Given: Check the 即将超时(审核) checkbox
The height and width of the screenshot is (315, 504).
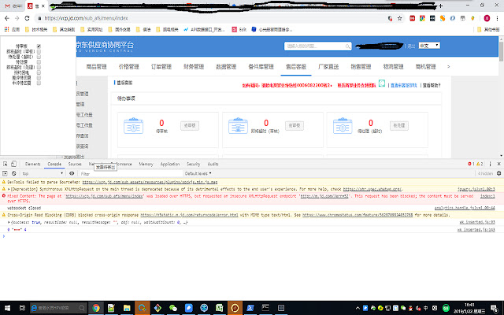Looking at the screenshot, I should tap(39, 51).
